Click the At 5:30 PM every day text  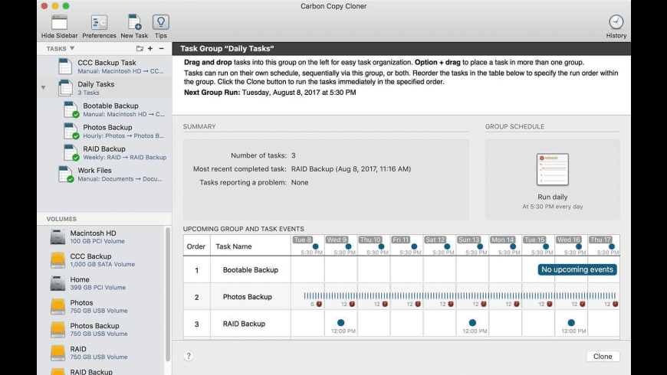553,207
